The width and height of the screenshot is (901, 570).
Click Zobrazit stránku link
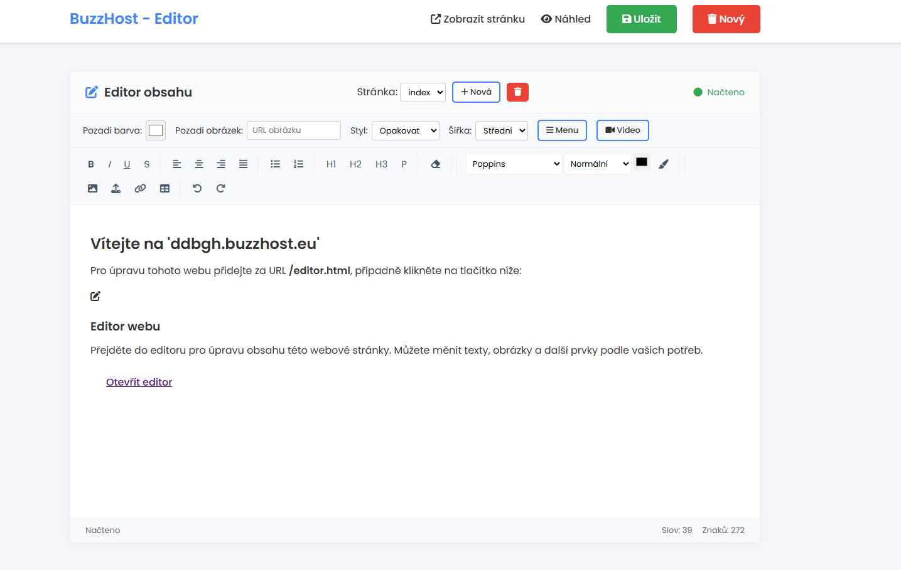[x=478, y=19]
